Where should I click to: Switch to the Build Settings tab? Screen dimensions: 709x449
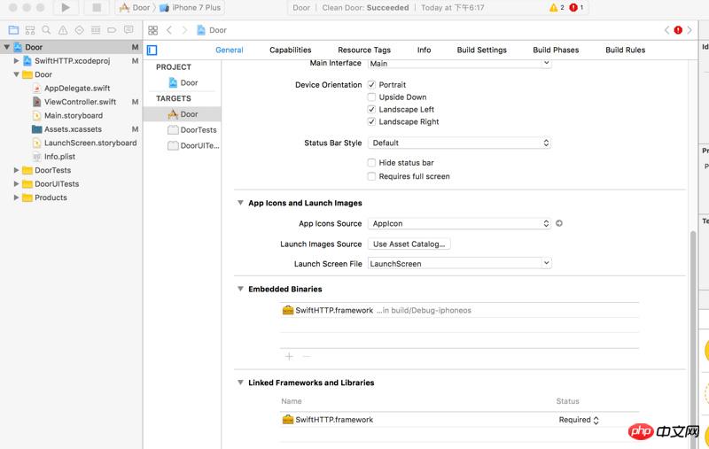click(481, 50)
